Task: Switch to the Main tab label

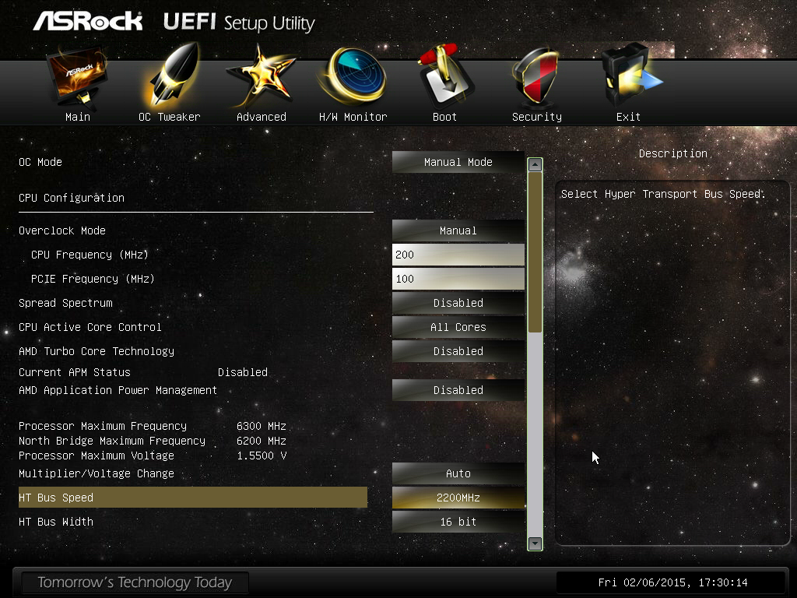Action: pos(78,117)
